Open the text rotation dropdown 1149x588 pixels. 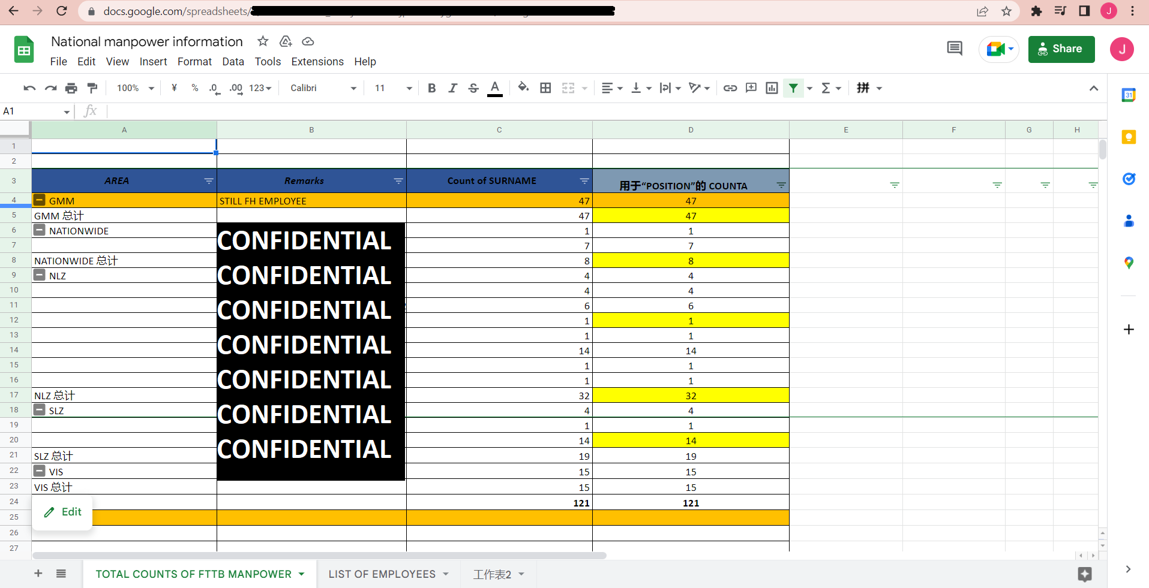pyautogui.click(x=700, y=88)
